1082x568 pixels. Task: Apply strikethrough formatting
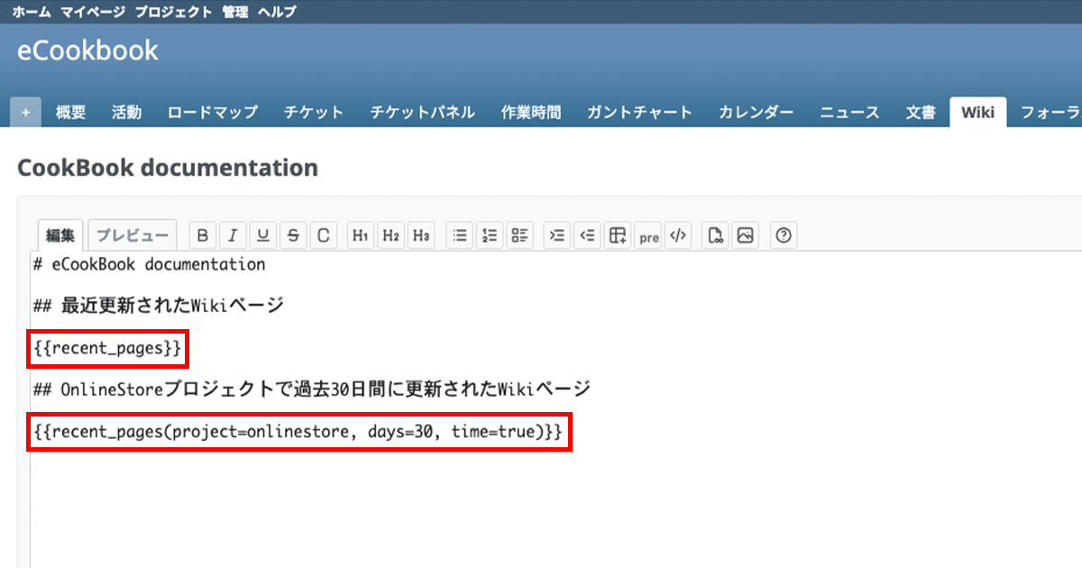point(293,236)
